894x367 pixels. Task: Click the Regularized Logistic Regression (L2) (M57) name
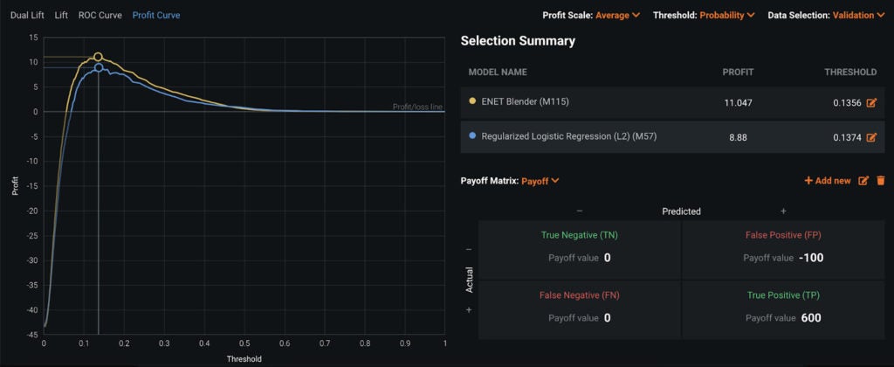click(x=569, y=136)
